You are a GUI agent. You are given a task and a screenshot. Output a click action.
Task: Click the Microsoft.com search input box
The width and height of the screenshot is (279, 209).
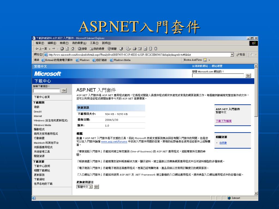coord(218,76)
